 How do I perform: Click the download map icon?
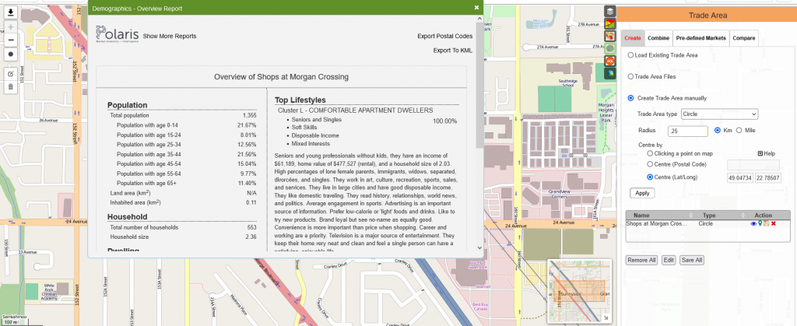(11, 12)
